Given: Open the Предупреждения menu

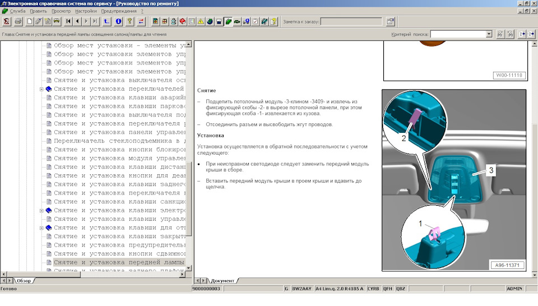Looking at the screenshot, I should (119, 11).
